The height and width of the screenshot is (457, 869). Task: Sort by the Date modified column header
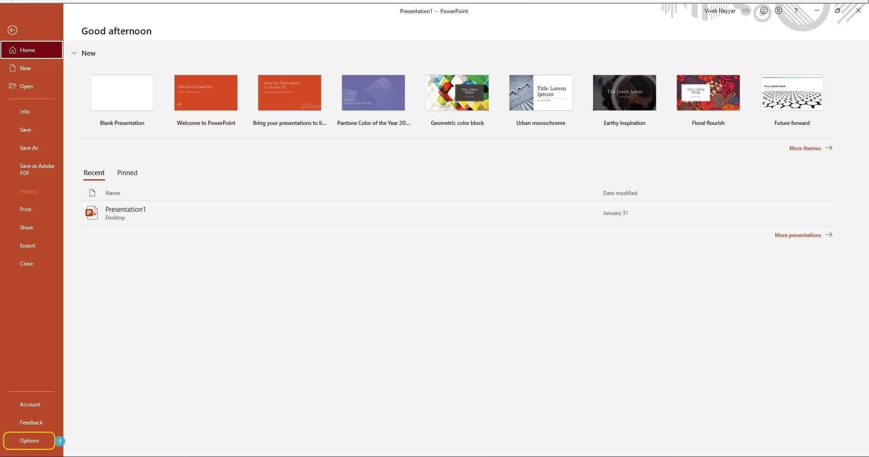[x=620, y=193]
